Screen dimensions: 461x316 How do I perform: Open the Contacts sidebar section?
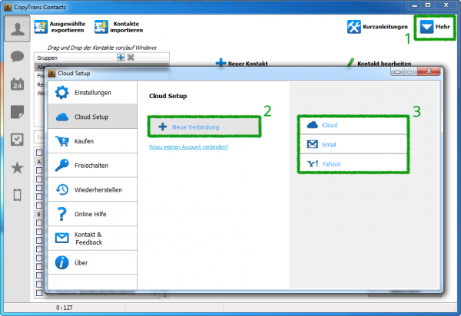click(x=17, y=28)
